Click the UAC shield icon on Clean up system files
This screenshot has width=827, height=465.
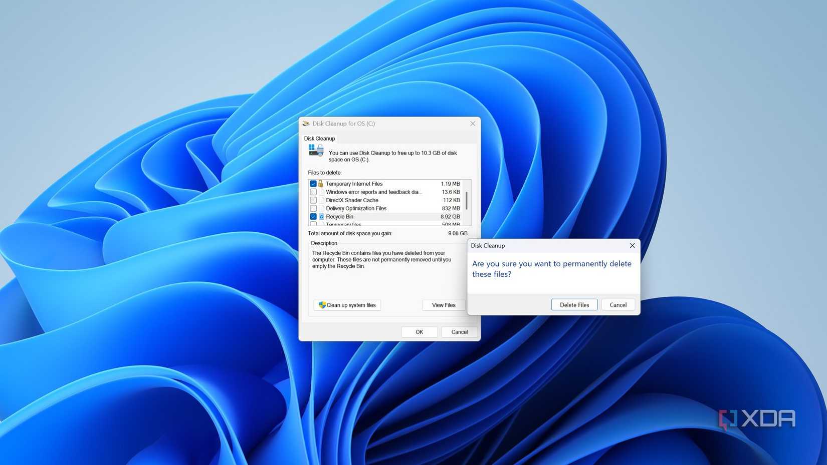tap(321, 305)
